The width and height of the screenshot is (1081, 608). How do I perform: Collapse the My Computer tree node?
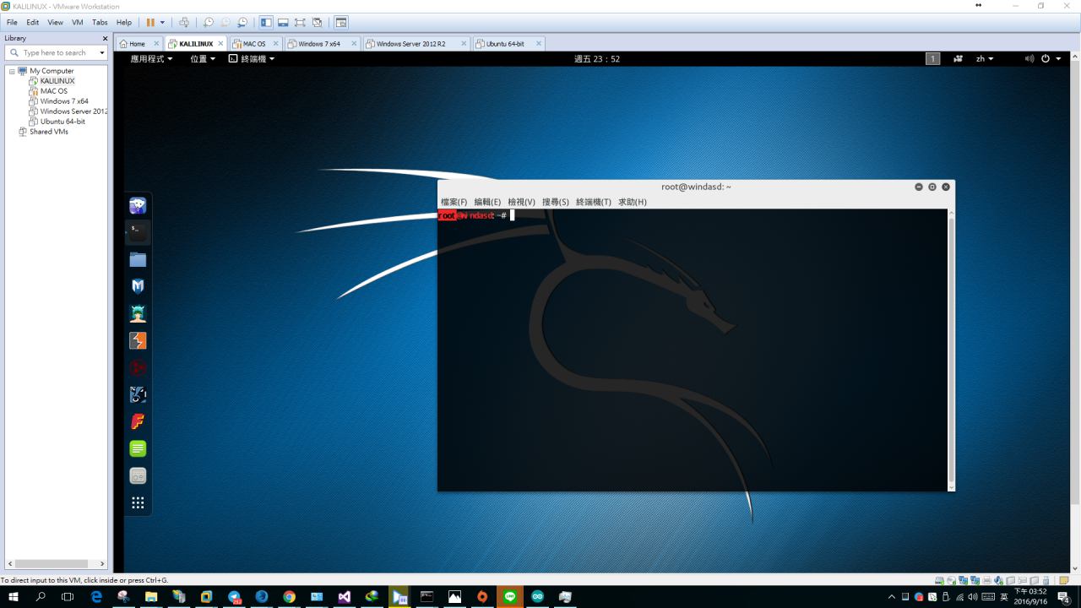click(12, 71)
